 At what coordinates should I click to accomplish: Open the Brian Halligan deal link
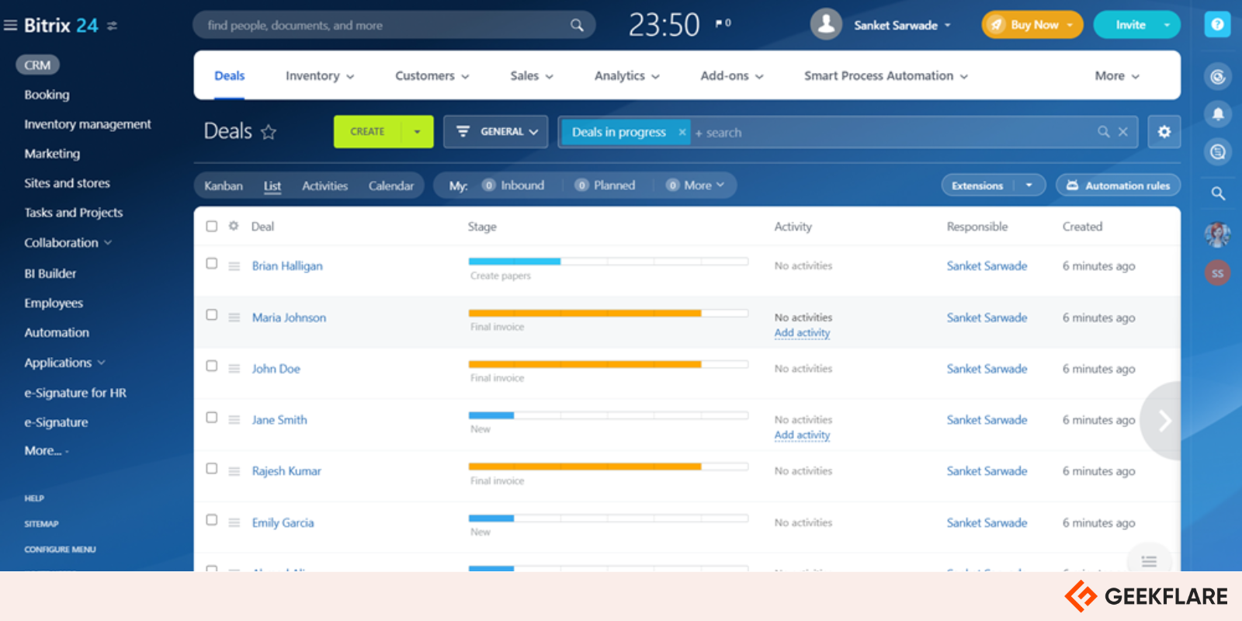[x=287, y=266]
